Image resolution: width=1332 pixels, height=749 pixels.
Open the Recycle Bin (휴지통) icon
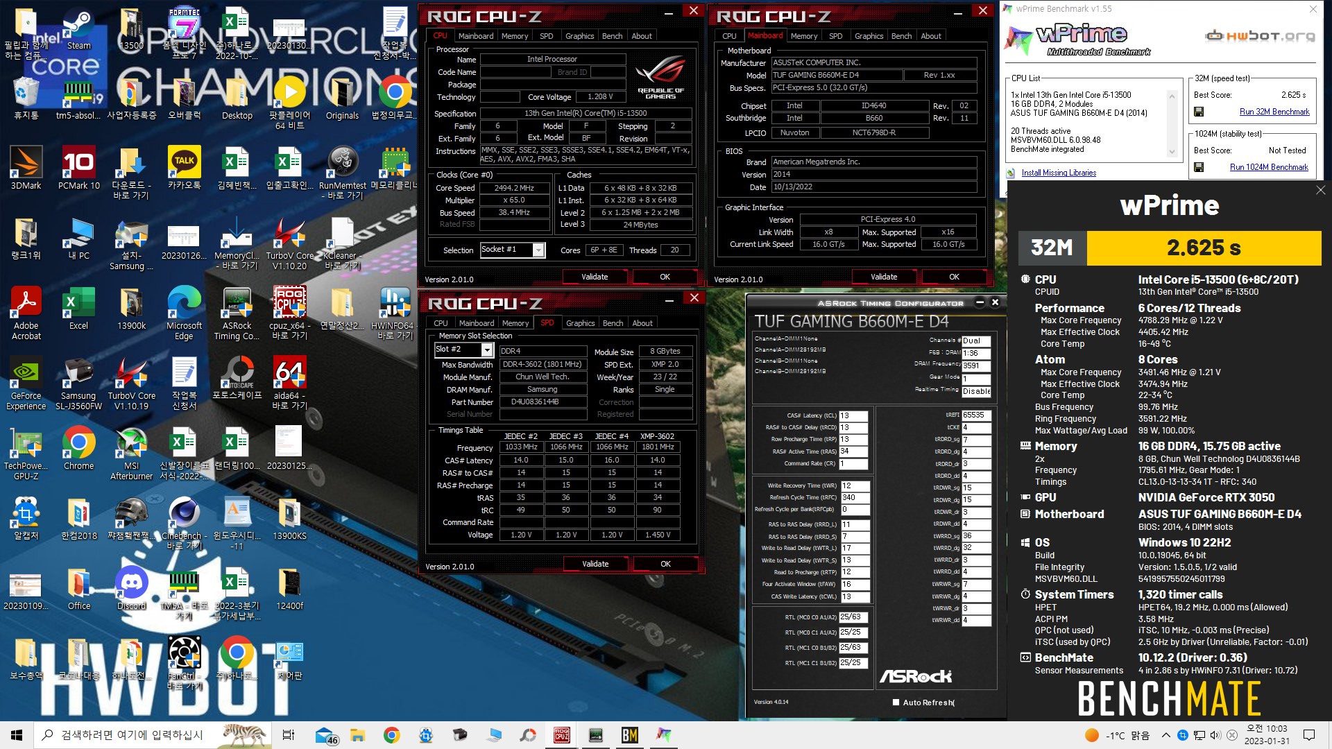point(26,98)
